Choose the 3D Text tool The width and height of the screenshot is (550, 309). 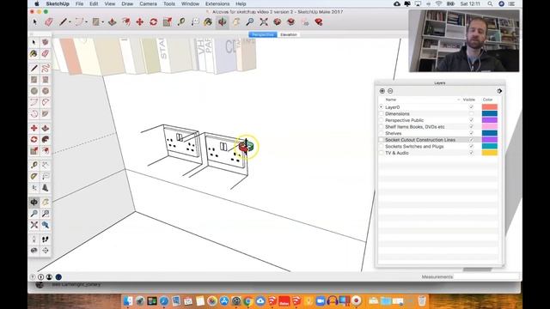click(x=46, y=188)
